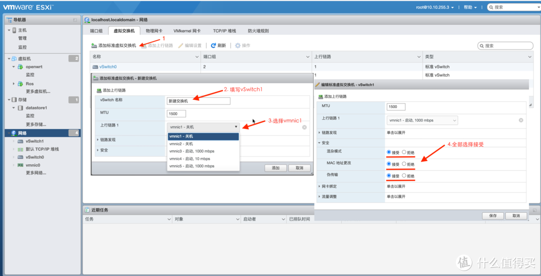Select Accept for promiscuous mode (混杂模式)

point(389,151)
